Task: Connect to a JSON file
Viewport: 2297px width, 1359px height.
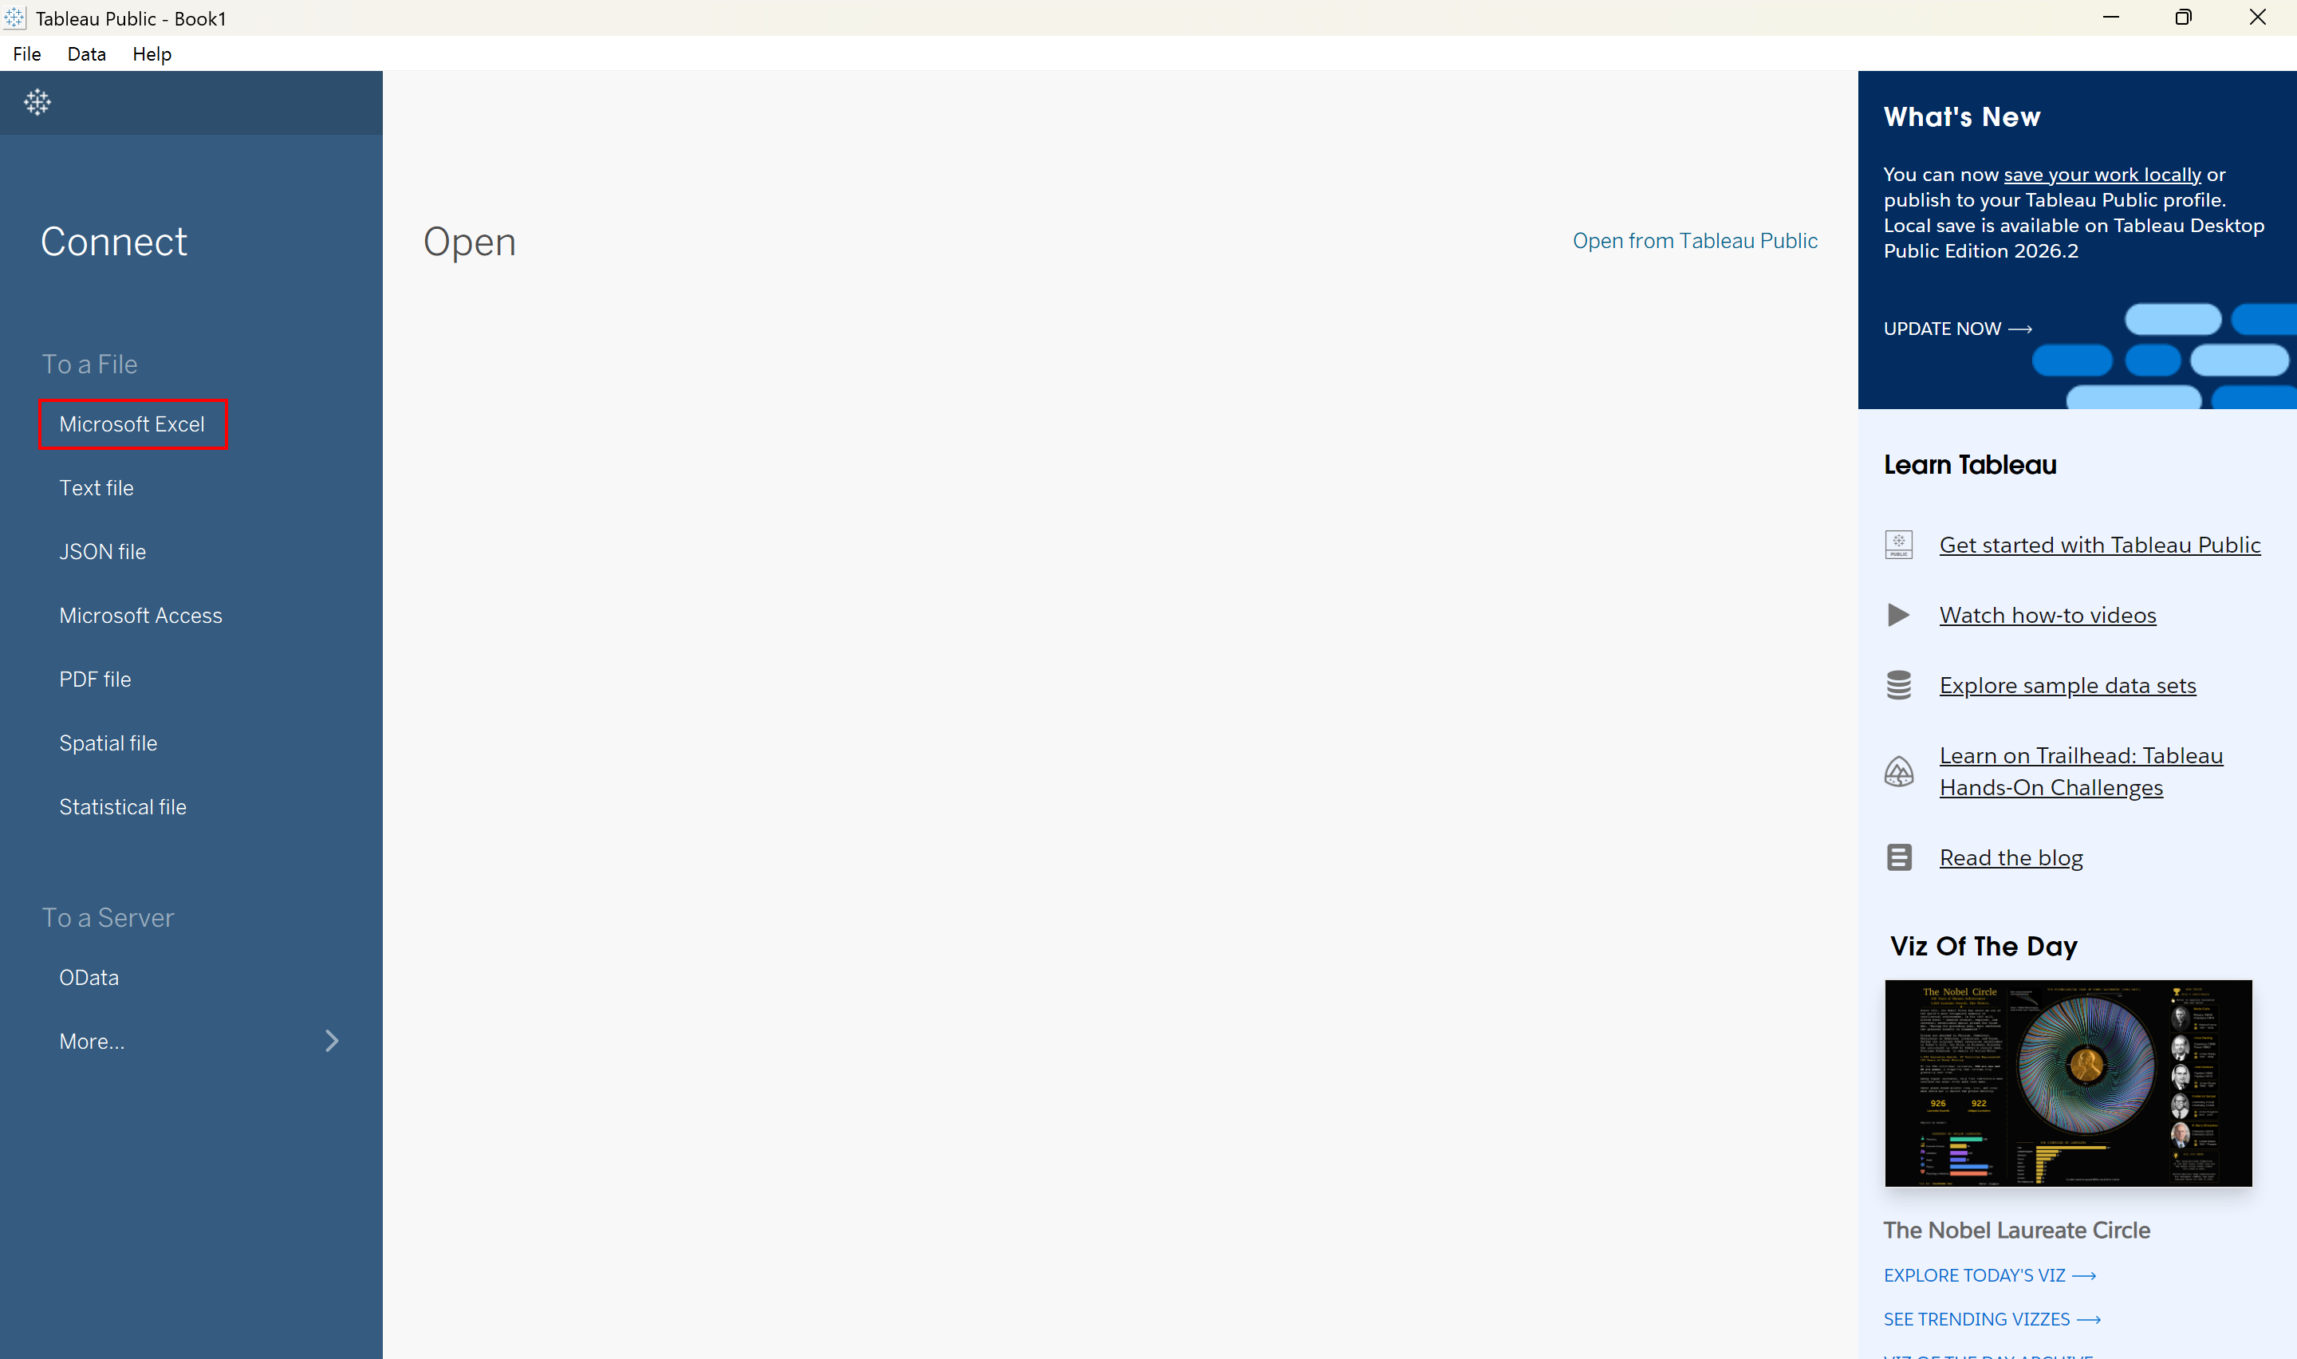Action: tap(103, 552)
